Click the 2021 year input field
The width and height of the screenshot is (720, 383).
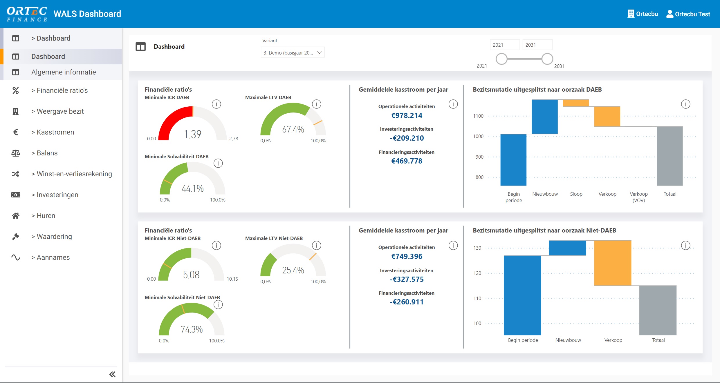(505, 44)
